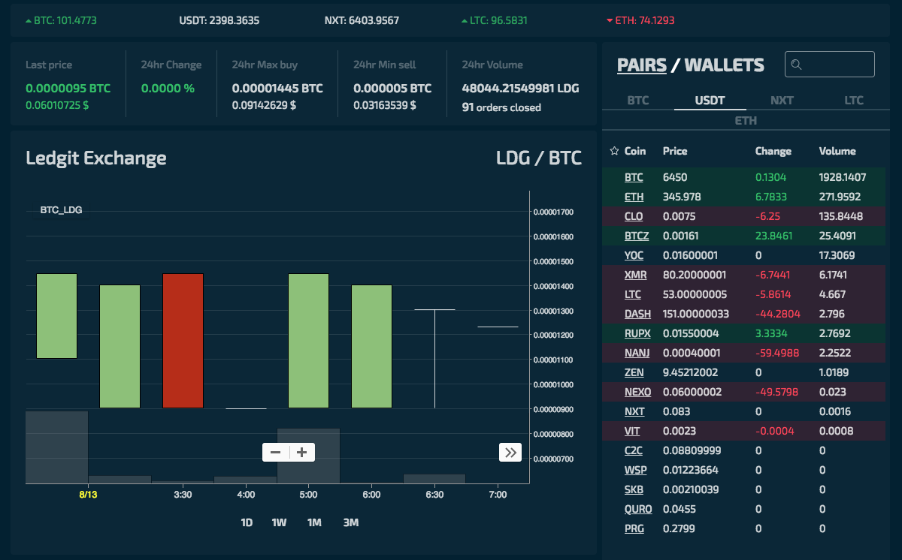Click last price 0.0000095 BTC value

68,89
